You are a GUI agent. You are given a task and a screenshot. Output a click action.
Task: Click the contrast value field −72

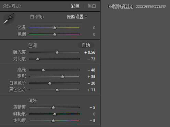point(92,59)
